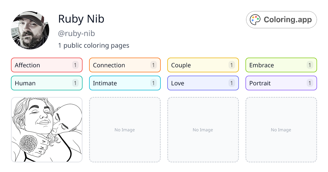Click the count badge on Embrace tag

click(x=310, y=65)
